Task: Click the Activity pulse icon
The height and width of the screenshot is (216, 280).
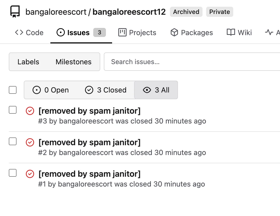Action: coord(269,32)
